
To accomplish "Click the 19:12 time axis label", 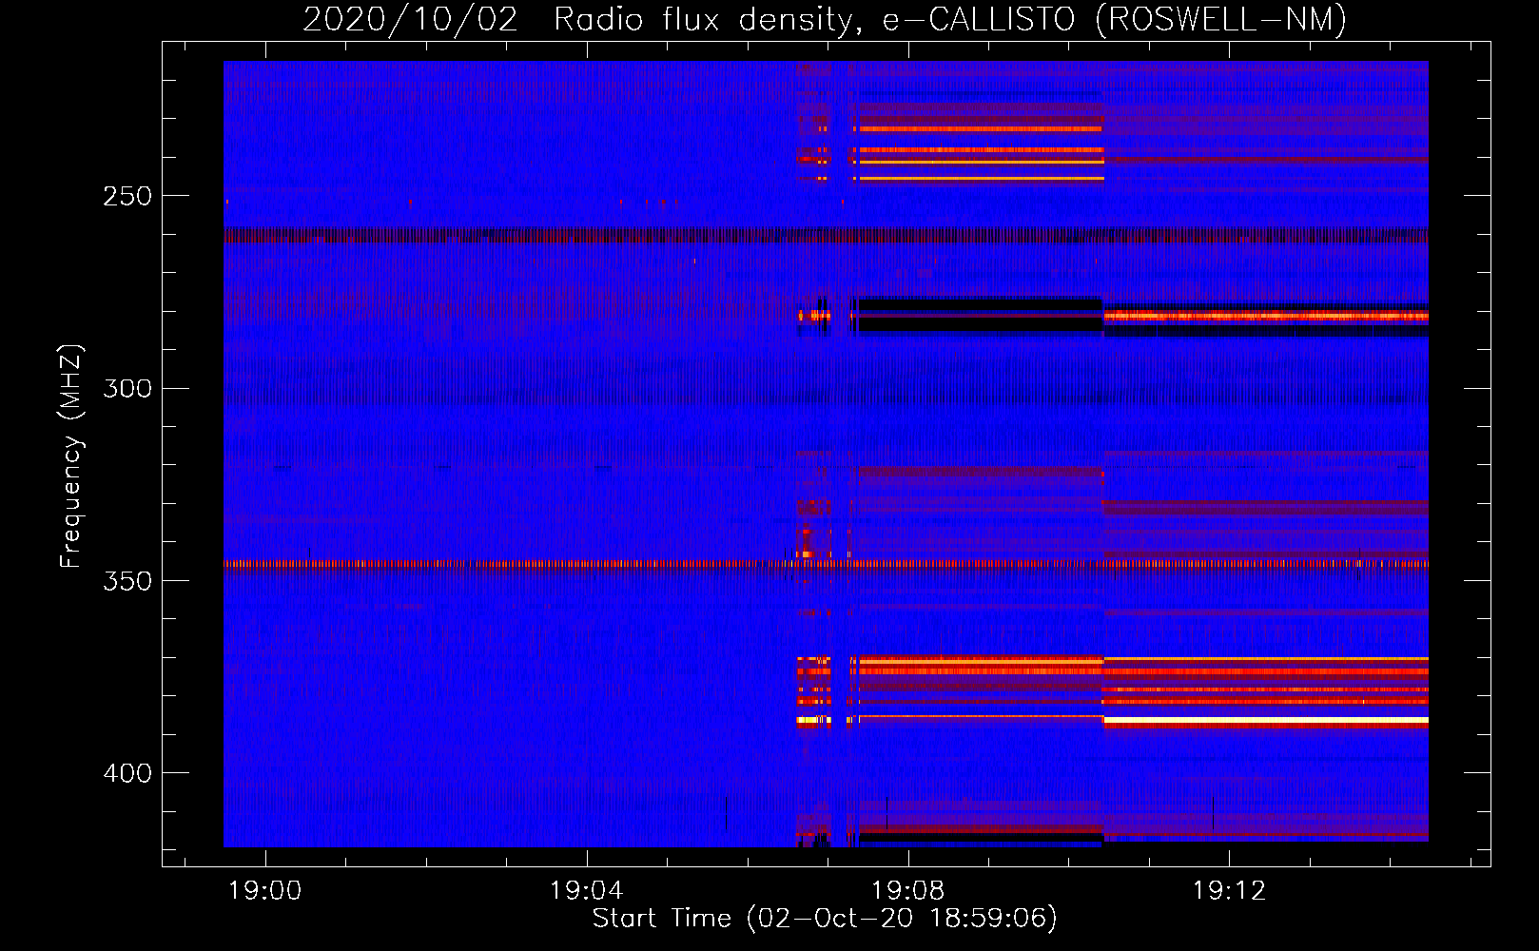I will 1230,890.
